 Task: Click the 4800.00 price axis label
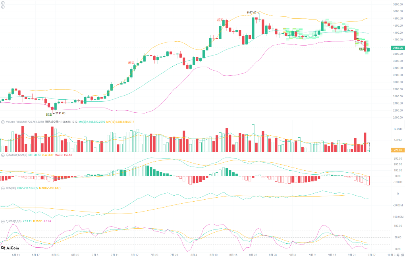(x=398, y=19)
